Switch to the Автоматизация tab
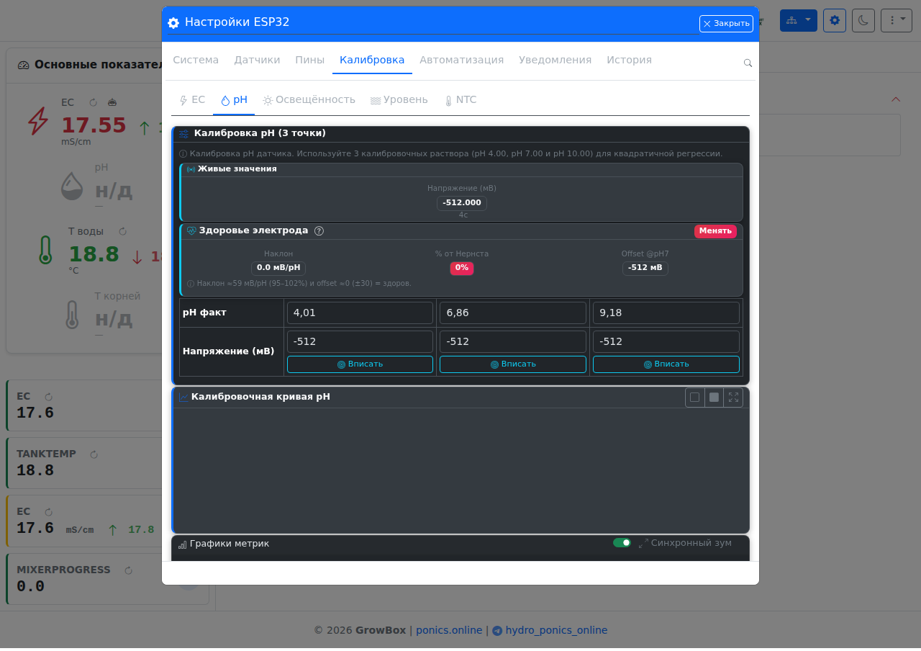Viewport: 921px width, 651px height. point(462,60)
